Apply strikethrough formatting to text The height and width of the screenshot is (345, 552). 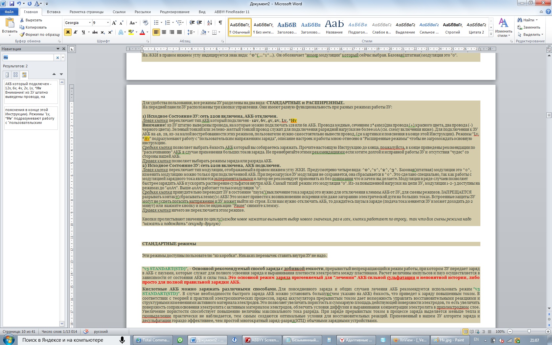(95, 32)
